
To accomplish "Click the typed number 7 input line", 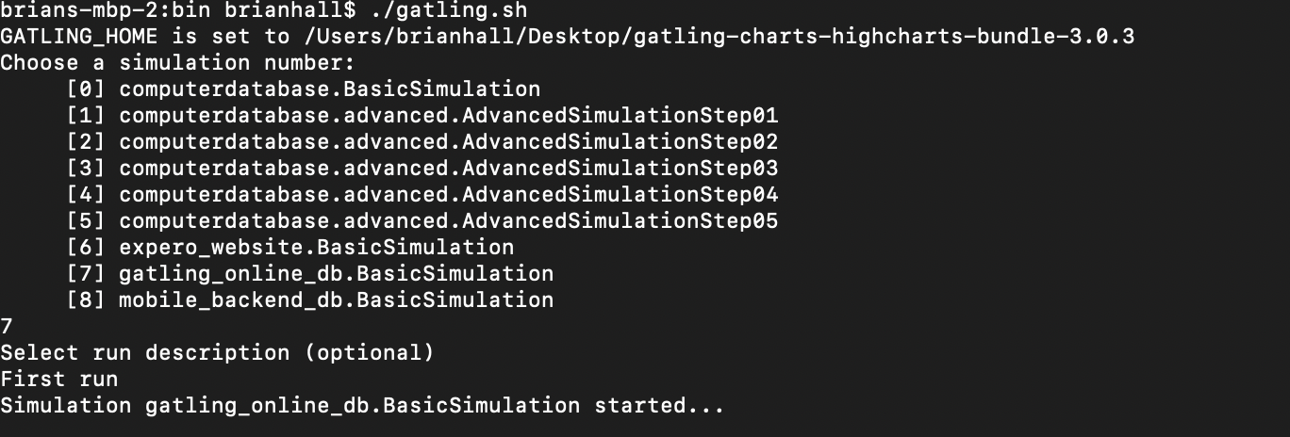I will click(x=7, y=327).
